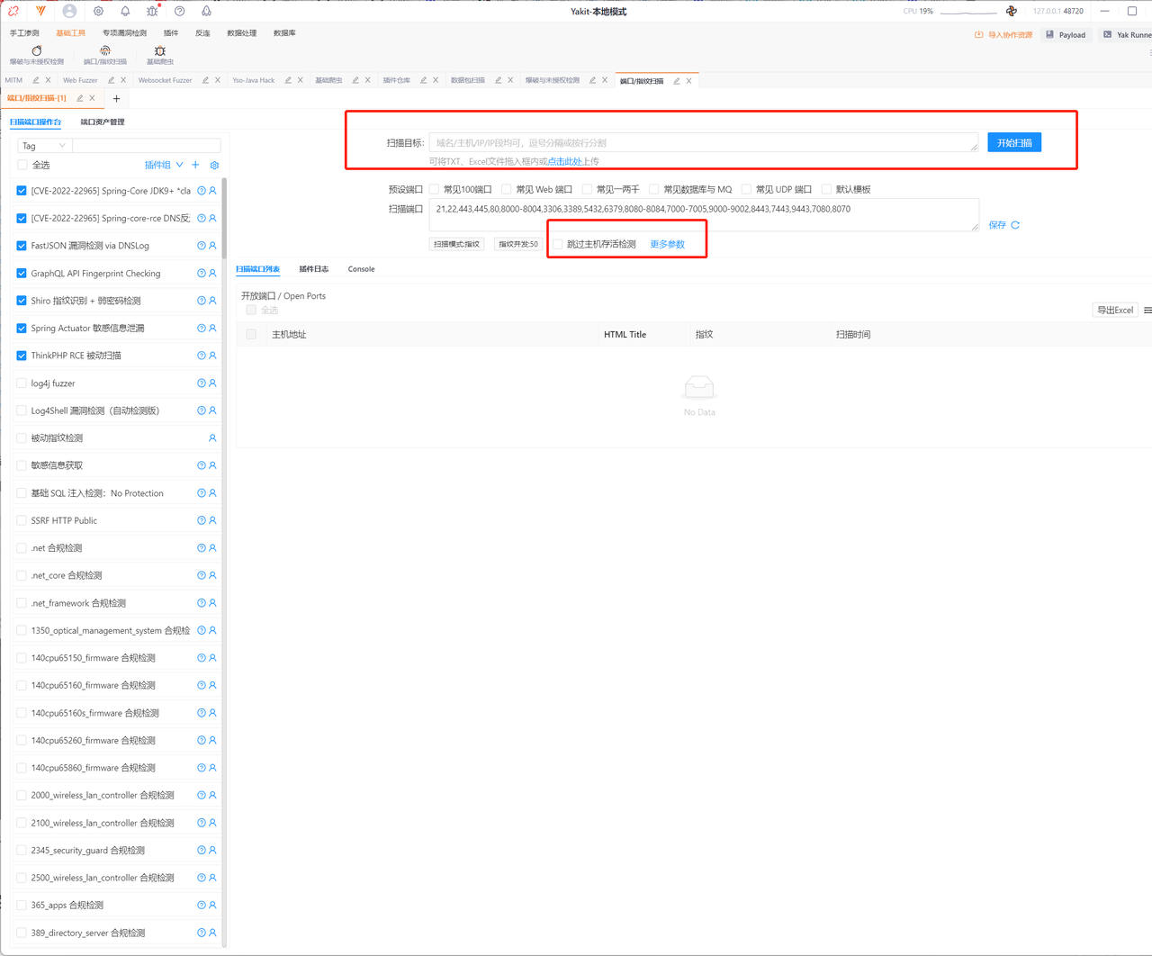Screen dimensions: 1152x956
Task: Click the 开始扫描 button
Action: (x=1013, y=143)
